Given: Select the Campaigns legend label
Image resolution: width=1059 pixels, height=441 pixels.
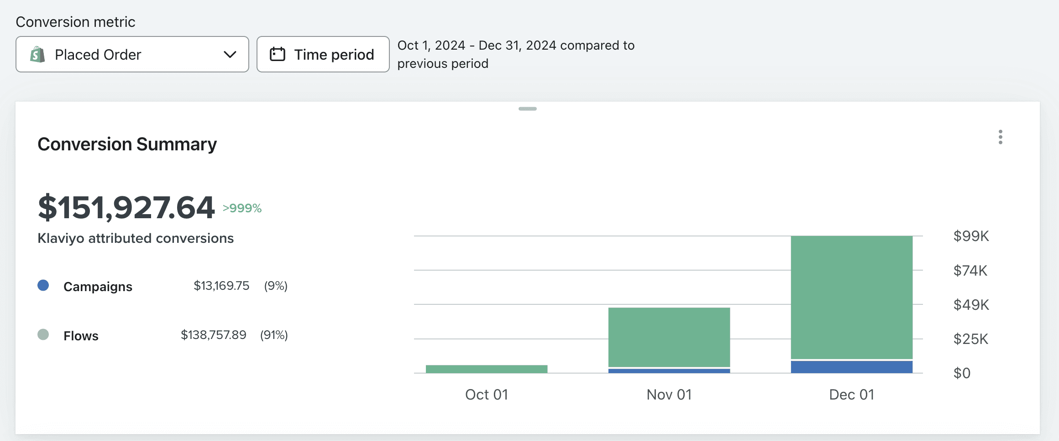Looking at the screenshot, I should point(98,287).
